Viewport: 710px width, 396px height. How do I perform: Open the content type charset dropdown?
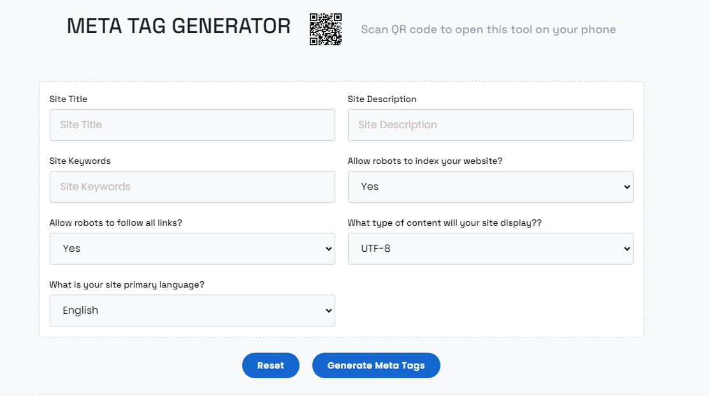490,249
